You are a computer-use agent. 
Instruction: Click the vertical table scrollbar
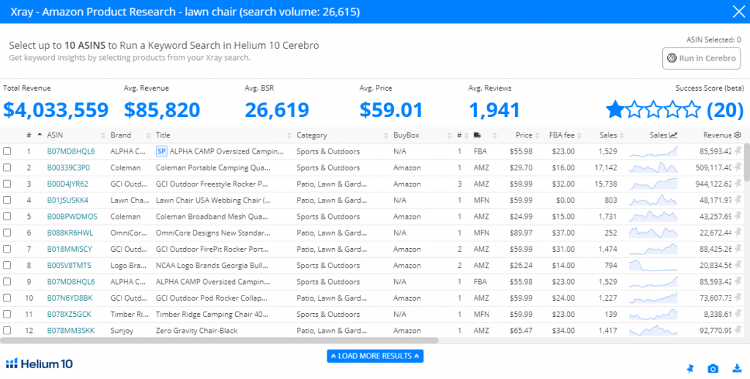746,163
